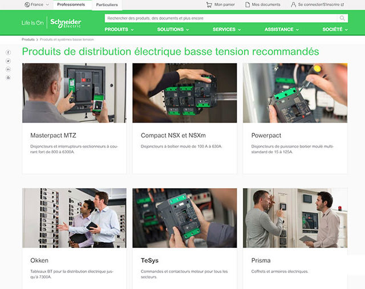Click the user profile icon
365x289 pixels.
(293, 5)
